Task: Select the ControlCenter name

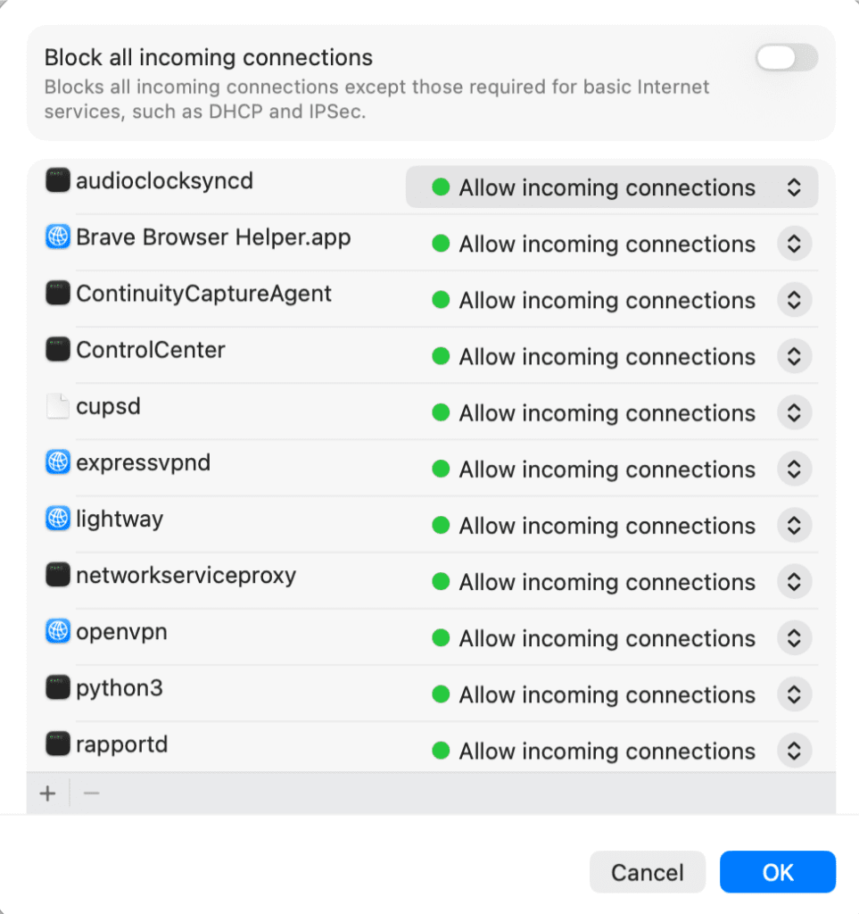Action: tap(150, 350)
